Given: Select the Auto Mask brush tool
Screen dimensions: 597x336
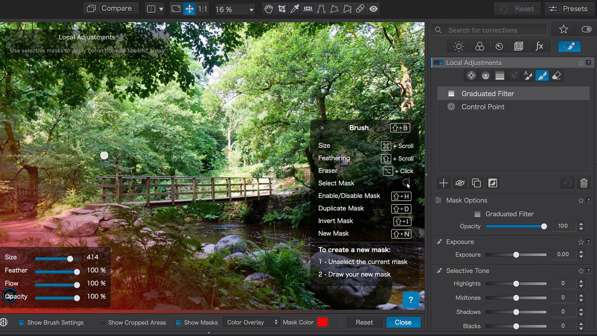Looking at the screenshot, I should 528,76.
